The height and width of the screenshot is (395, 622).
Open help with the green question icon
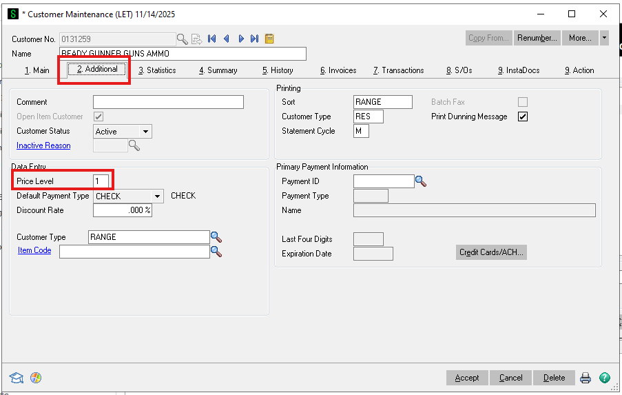(x=604, y=378)
